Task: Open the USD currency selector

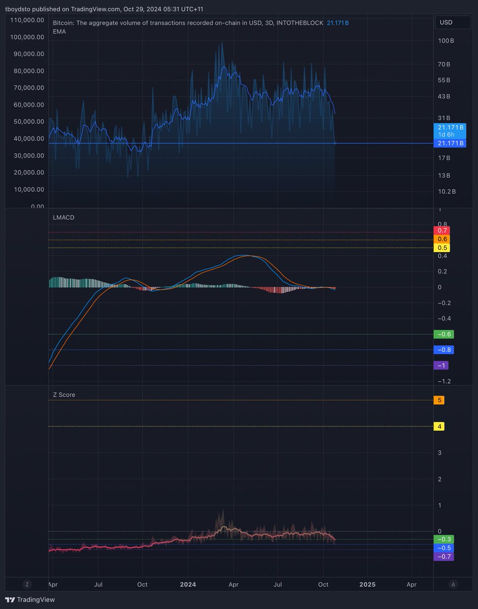Action: (452, 22)
